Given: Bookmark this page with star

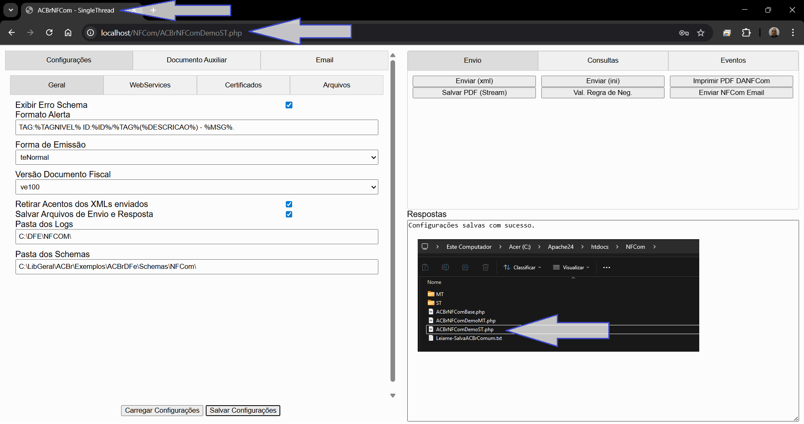Looking at the screenshot, I should (701, 33).
